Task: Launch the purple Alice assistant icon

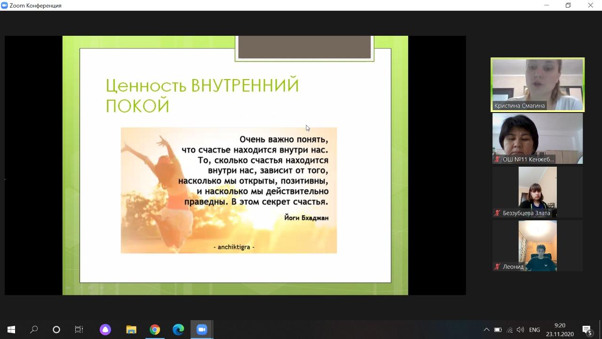Action: coord(105,330)
